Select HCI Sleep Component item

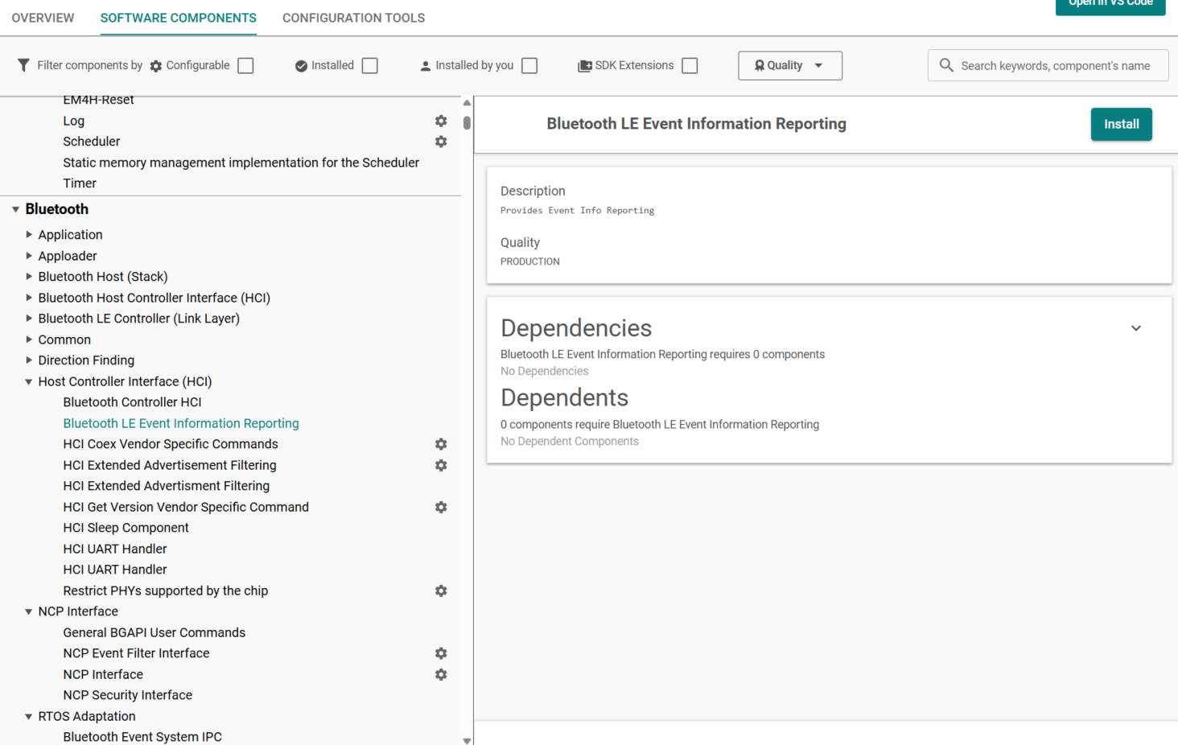tap(126, 528)
